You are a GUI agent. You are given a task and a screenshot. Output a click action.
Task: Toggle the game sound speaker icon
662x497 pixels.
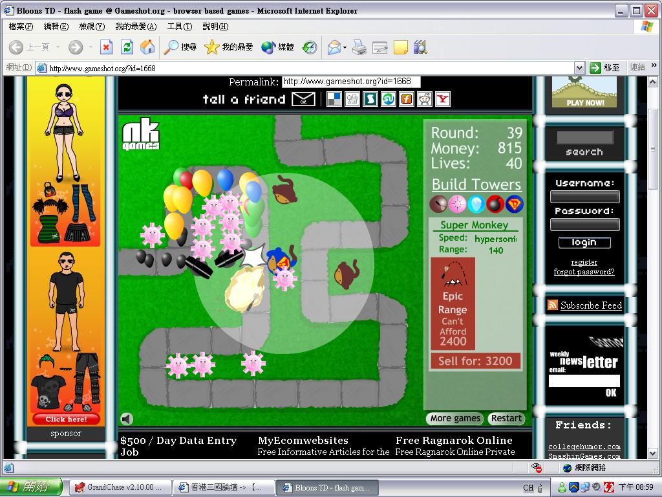click(x=127, y=419)
